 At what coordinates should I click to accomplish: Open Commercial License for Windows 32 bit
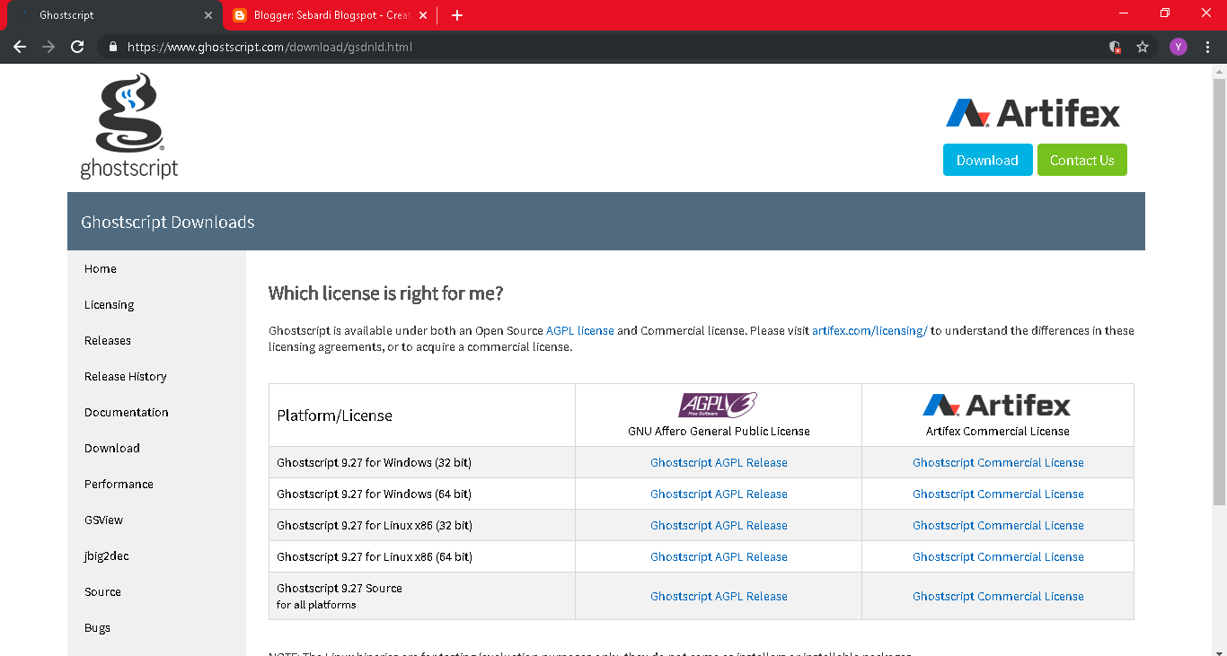click(x=998, y=462)
